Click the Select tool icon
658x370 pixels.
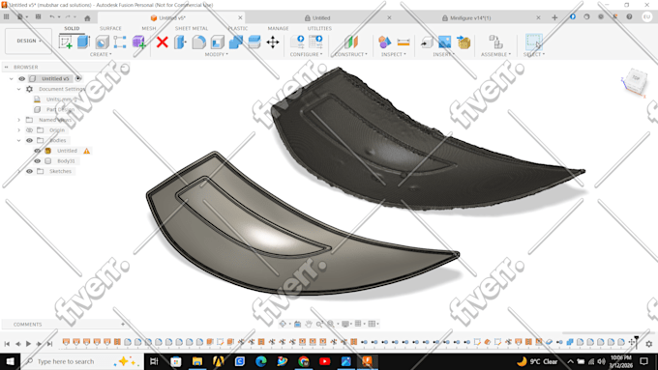pos(534,42)
